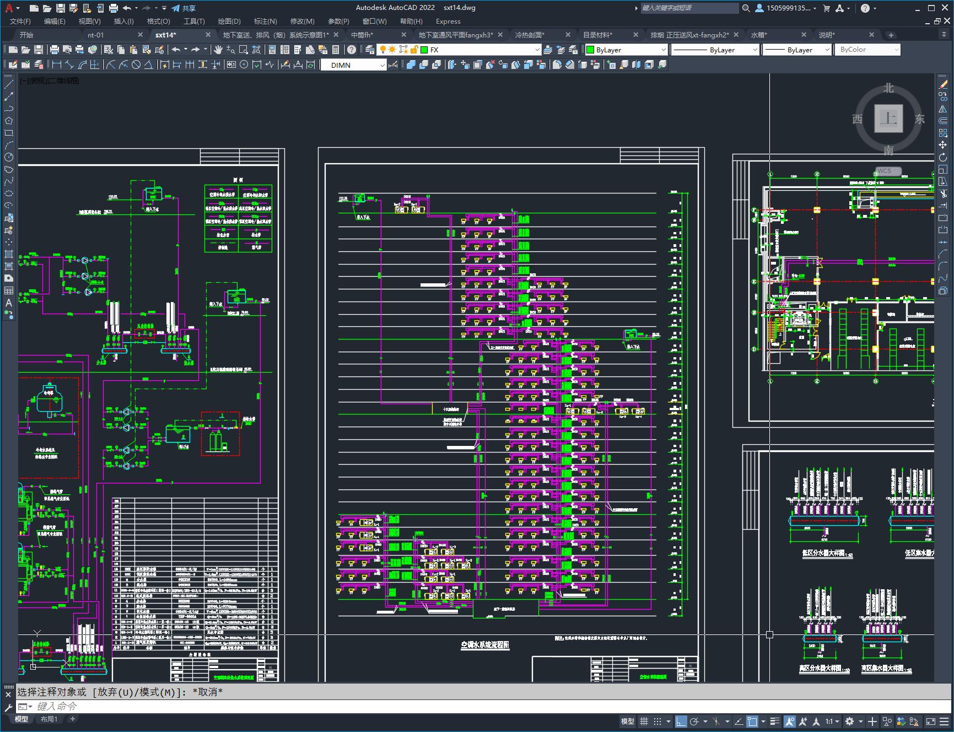Click the Workspace Switching gear icon
Viewport: 954px width, 732px height.
849,721
